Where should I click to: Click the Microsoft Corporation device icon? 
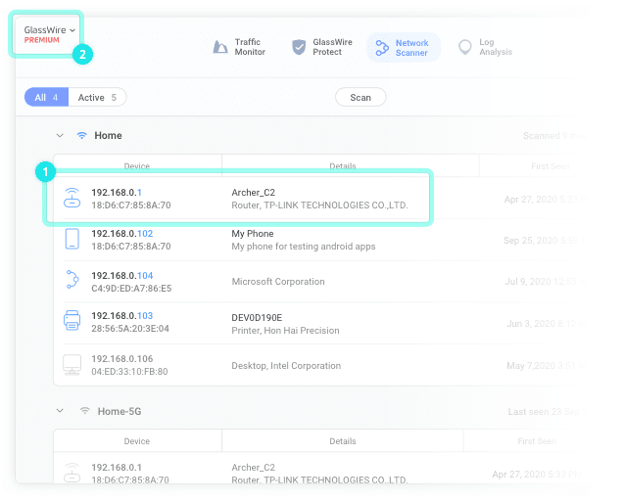(72, 281)
